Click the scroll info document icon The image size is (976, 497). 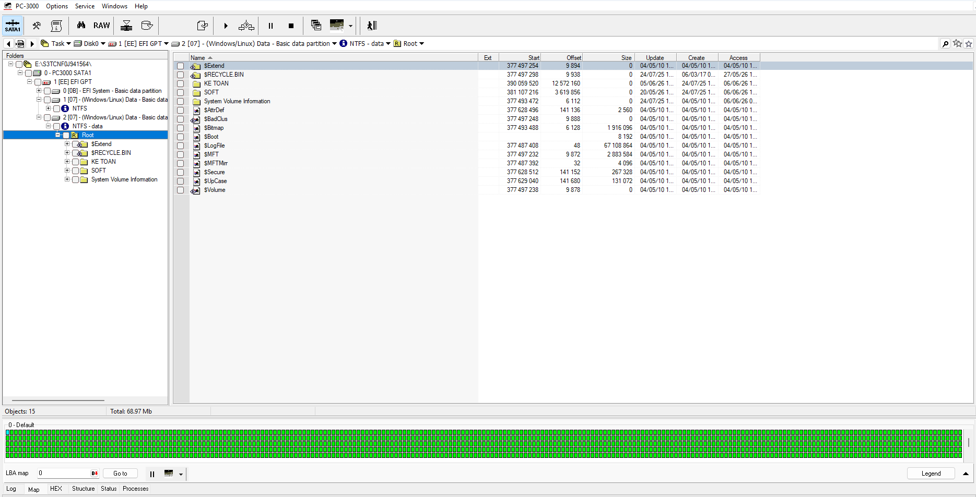point(56,26)
